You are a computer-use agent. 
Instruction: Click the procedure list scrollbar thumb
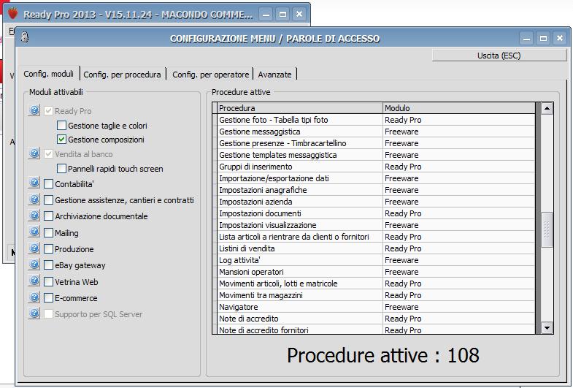coord(547,229)
